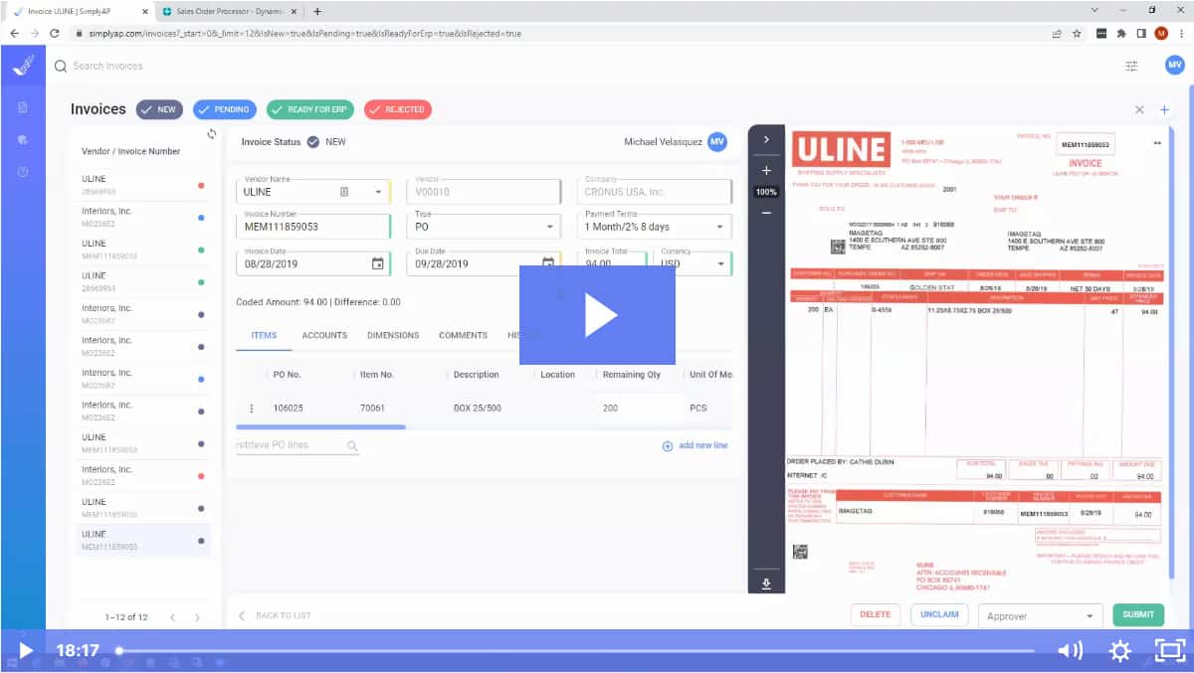Click the DELETE button

(875, 614)
